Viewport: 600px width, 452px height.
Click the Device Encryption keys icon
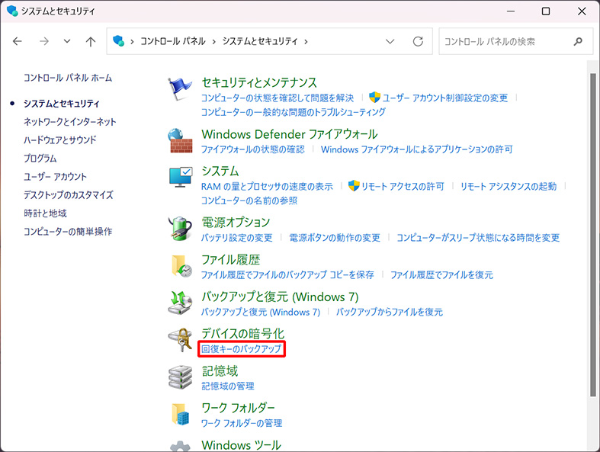[x=180, y=340]
